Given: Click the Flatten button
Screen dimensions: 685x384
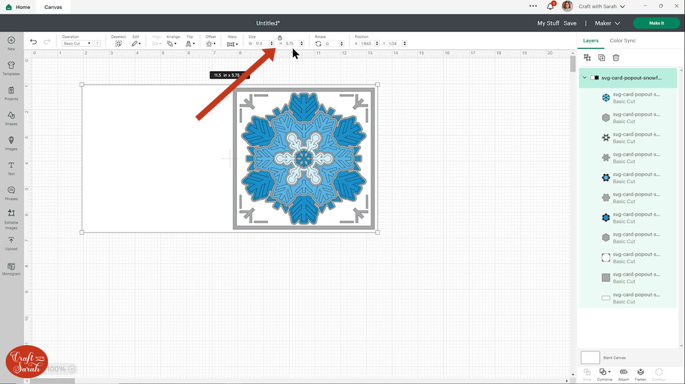Looking at the screenshot, I should tap(640, 374).
